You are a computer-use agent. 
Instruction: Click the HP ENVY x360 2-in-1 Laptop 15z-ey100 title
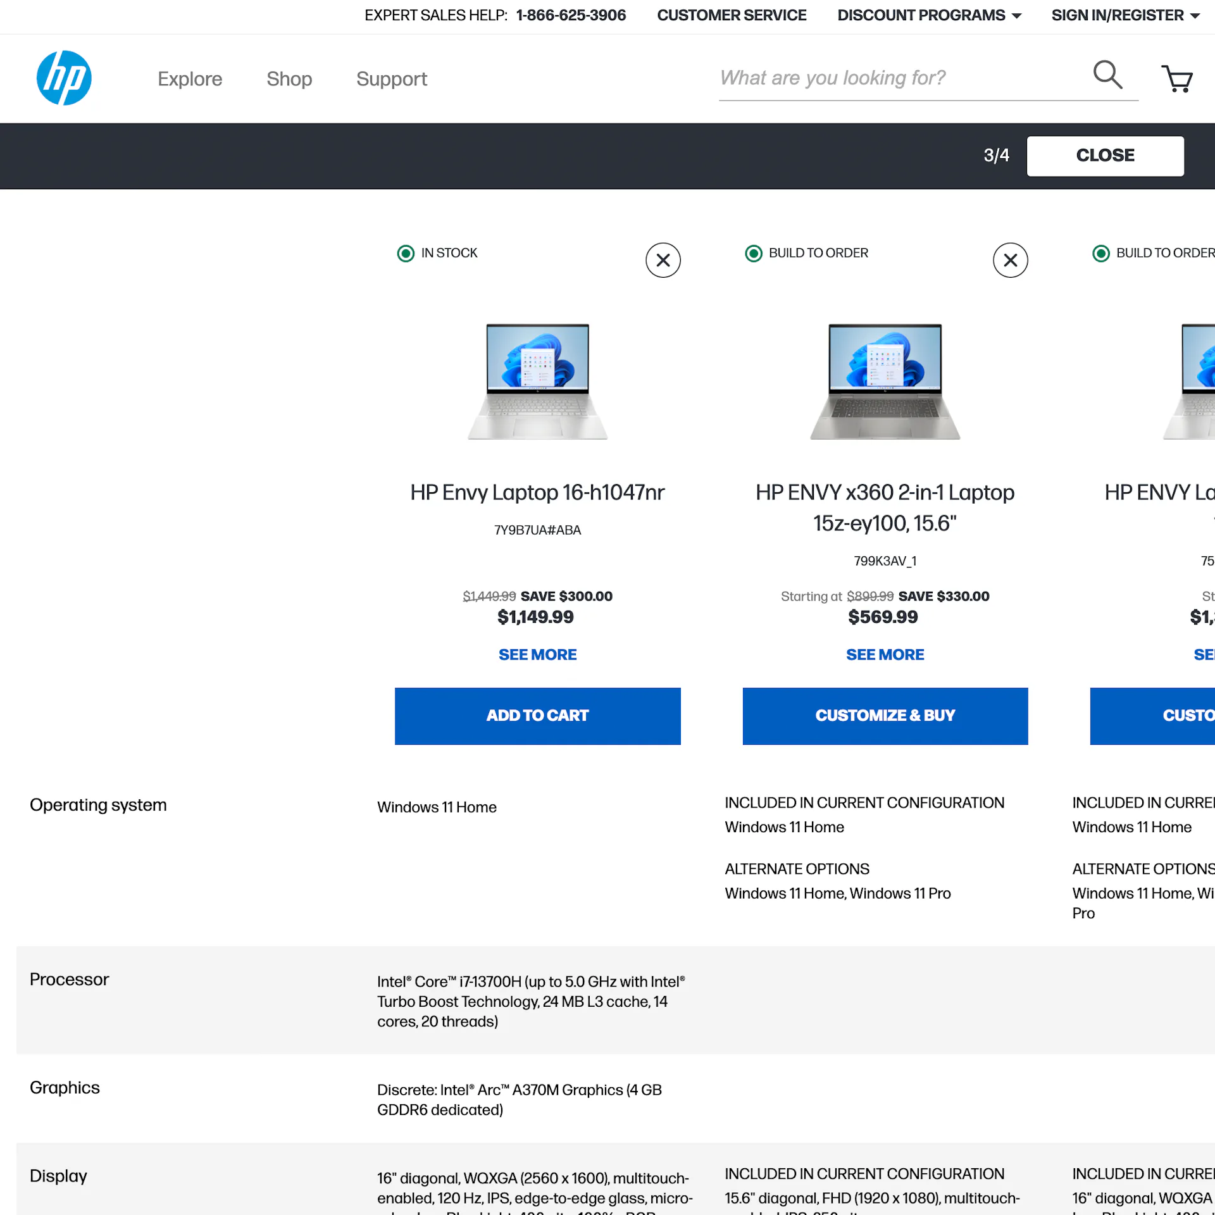885,508
